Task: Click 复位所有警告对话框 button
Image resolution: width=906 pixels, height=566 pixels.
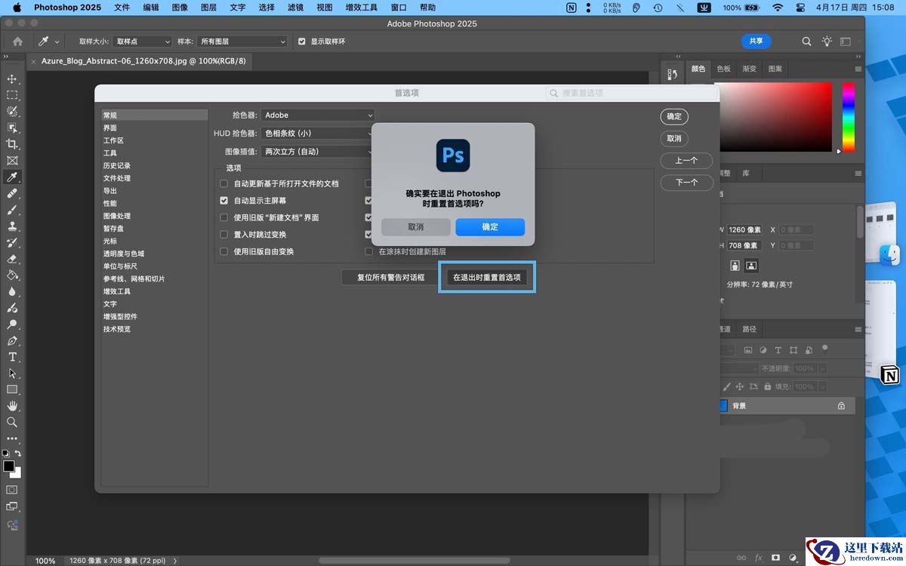Action: click(x=391, y=277)
